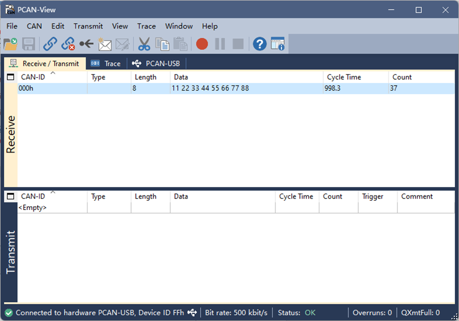The width and height of the screenshot is (459, 321).
Task: Click the Cut scissors icon
Action: point(144,44)
